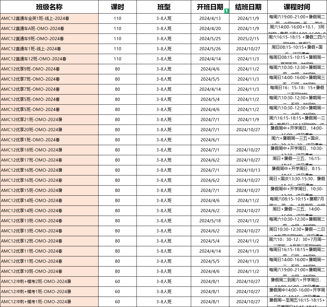Click schedule cell 周六+暑期周一三五+国庆，
The height and width of the screenshot is (307, 327).
tap(297, 140)
